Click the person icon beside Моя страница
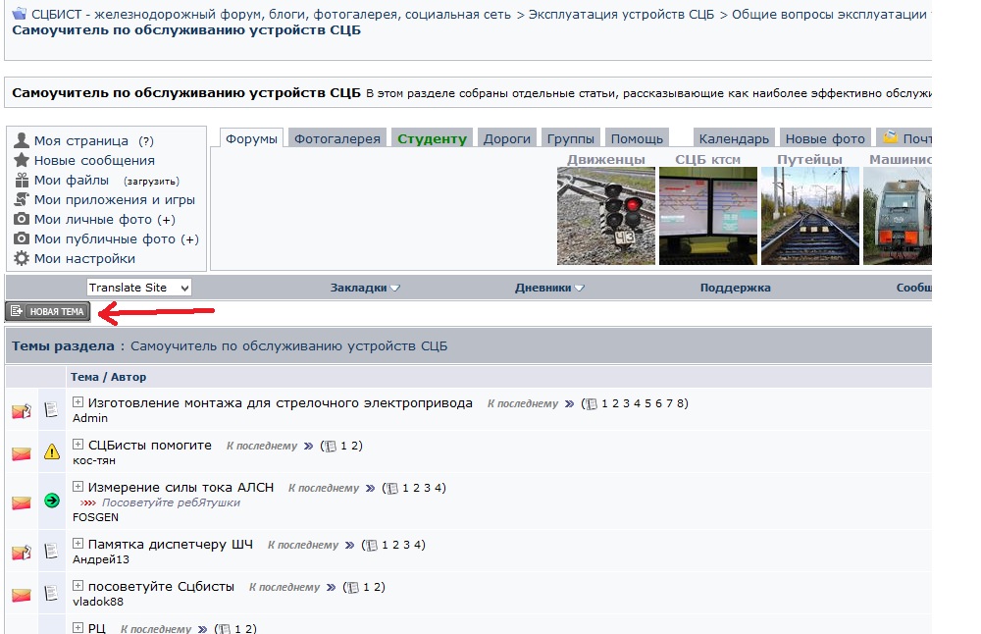 point(22,140)
